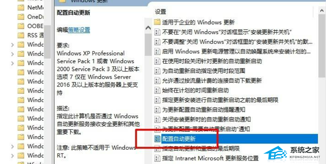Click policy icon for 始终在计划的时间重新启动

(x=157, y=90)
